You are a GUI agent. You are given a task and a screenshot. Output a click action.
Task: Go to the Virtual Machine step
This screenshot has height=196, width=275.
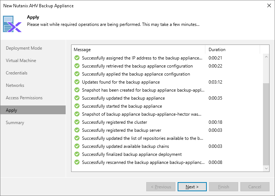tap(21, 61)
